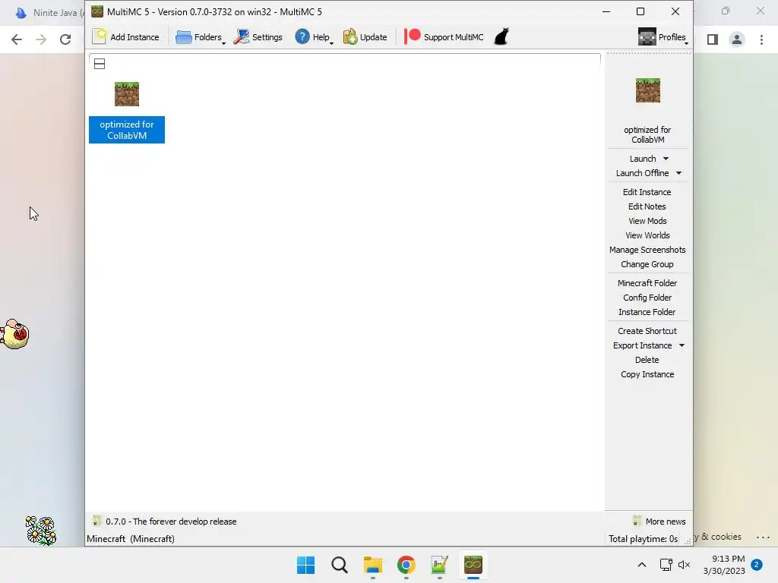778x583 pixels.
Task: Delete the selected instance
Action: tap(647, 360)
